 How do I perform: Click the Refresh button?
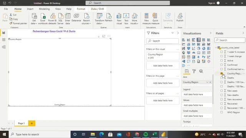(x=108, y=18)
